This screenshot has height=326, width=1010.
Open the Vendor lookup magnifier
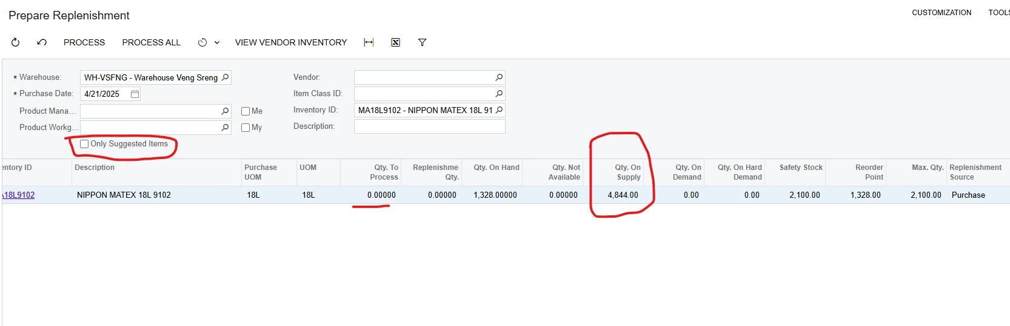[x=499, y=77]
